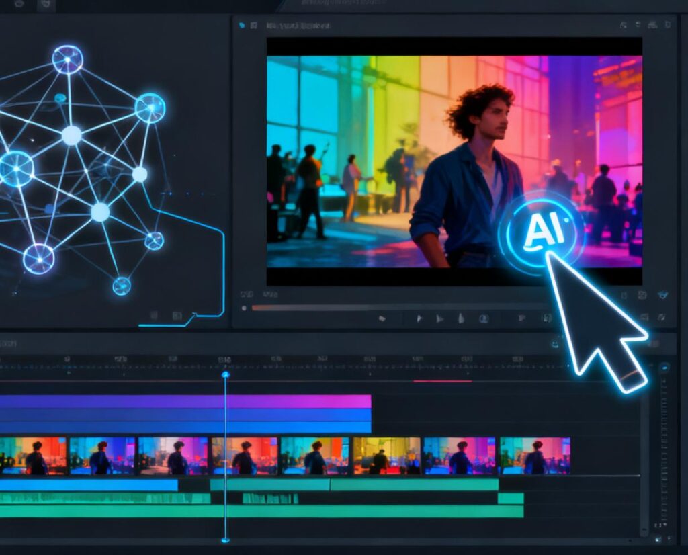688x555 pixels.
Task: Select the last video thumbnail on the video track
Action: click(x=535, y=456)
